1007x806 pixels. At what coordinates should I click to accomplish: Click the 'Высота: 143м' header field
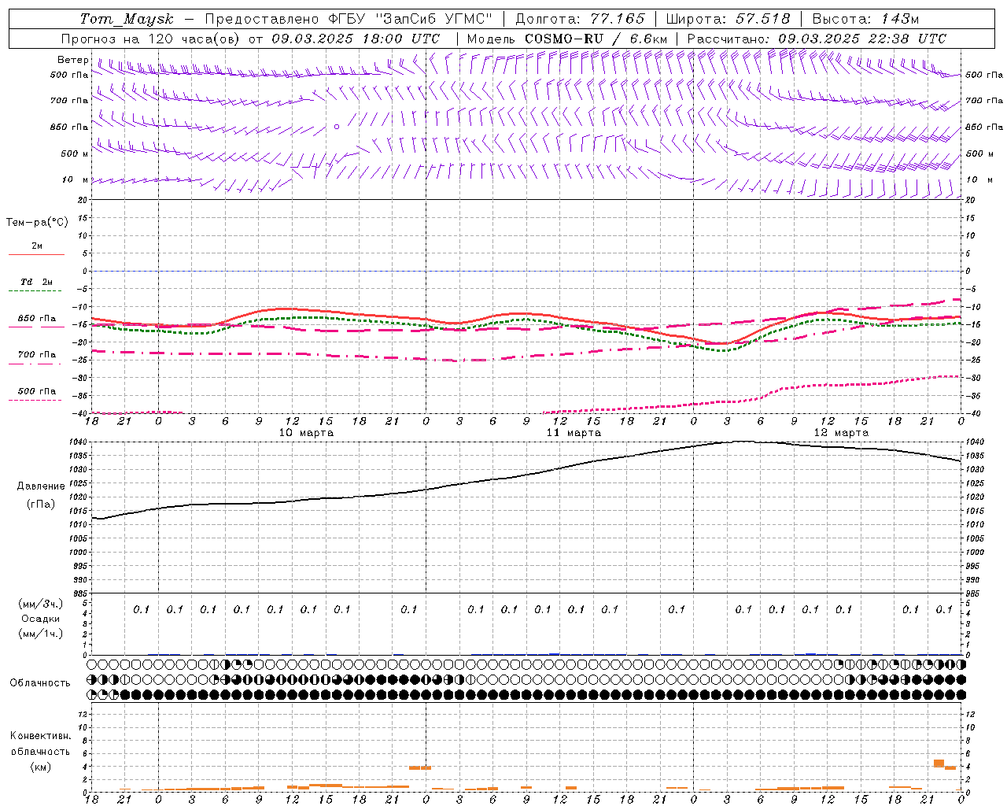865,19
